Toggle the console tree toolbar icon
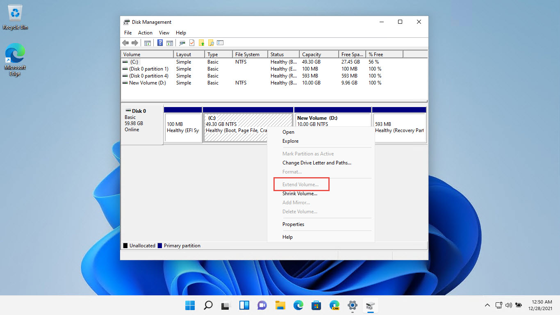 coord(147,43)
